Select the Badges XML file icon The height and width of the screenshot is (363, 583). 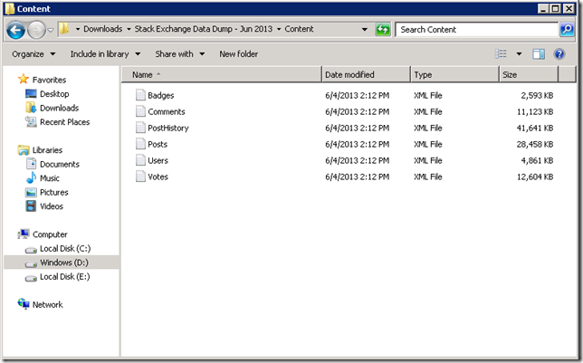(140, 95)
